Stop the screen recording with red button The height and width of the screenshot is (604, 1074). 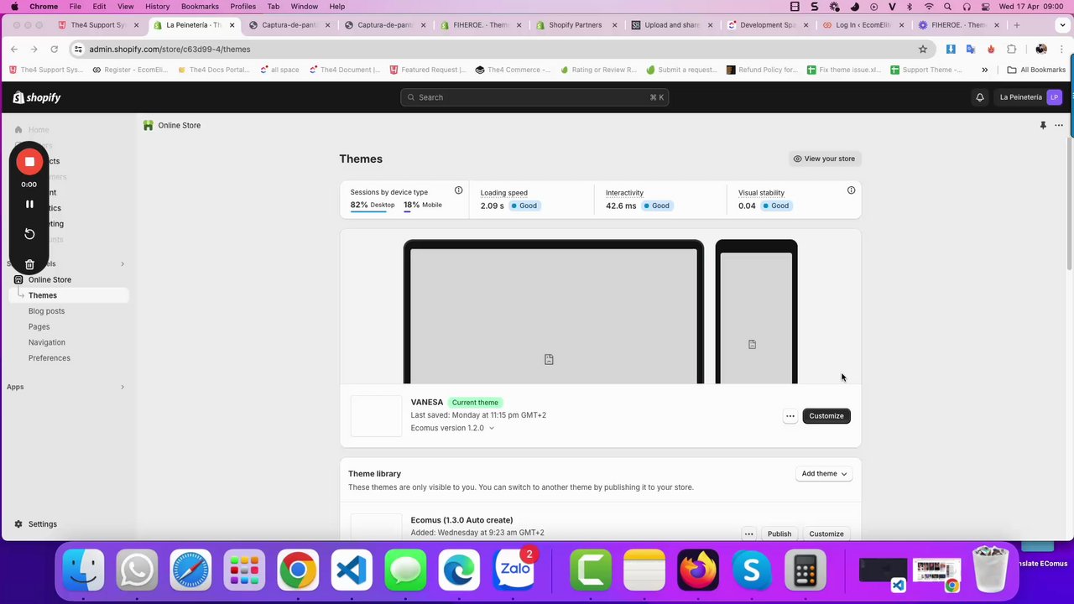click(29, 161)
